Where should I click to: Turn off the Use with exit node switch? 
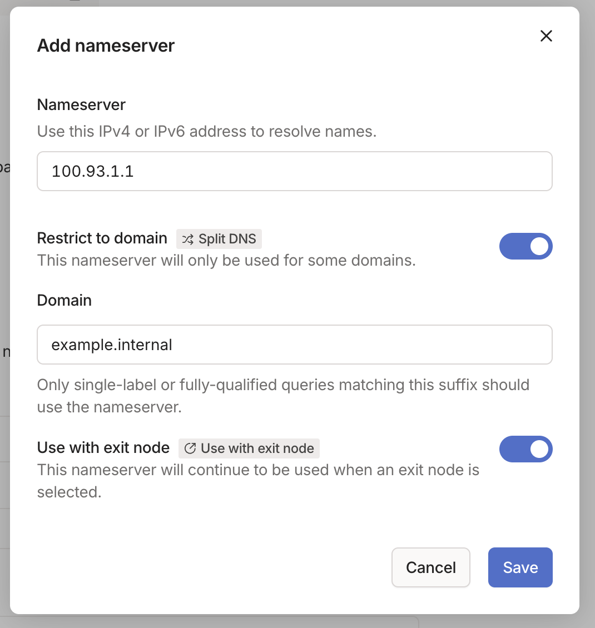(525, 449)
